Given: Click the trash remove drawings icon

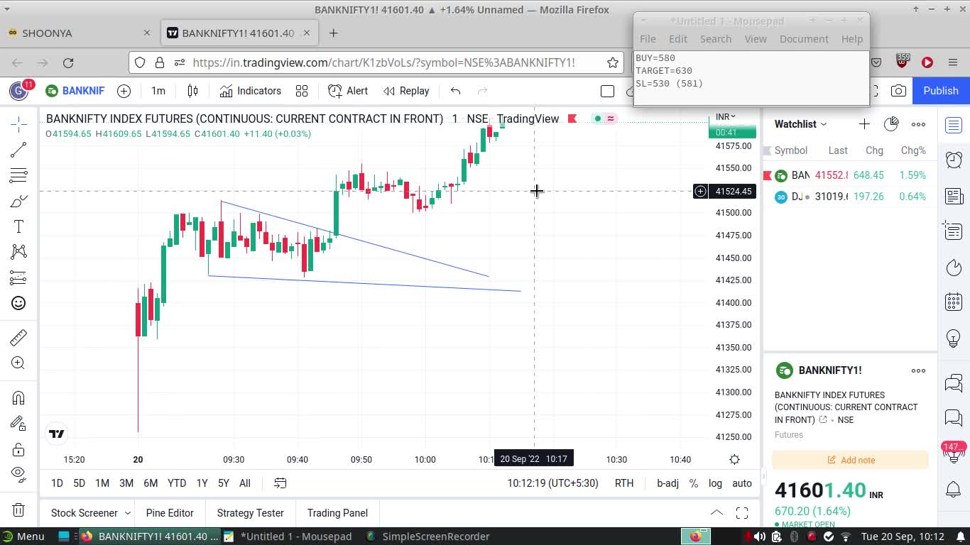Looking at the screenshot, I should [x=18, y=510].
